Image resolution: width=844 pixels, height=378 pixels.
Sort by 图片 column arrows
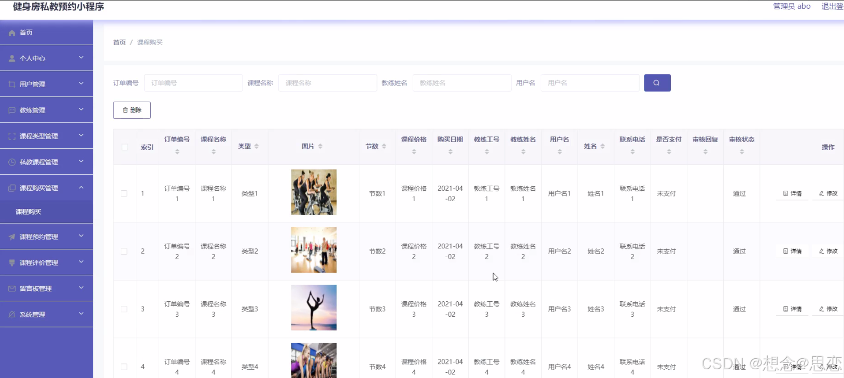pos(320,147)
